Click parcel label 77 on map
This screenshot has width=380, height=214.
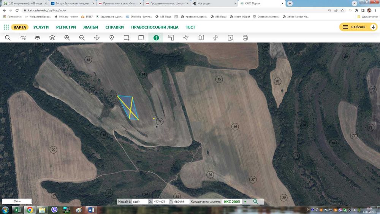click(354, 135)
